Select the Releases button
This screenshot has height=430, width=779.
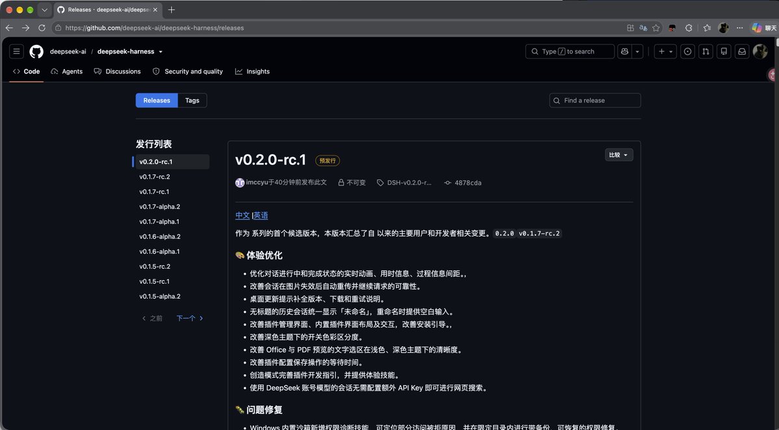click(x=157, y=100)
